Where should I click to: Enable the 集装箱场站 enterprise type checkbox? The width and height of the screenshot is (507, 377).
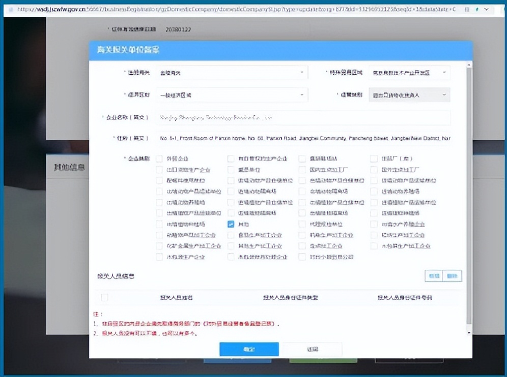302,158
